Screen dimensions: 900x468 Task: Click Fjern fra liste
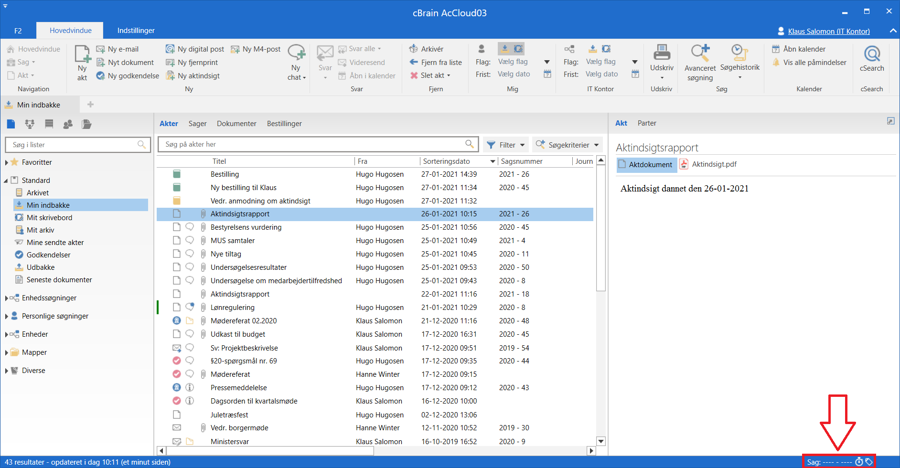(436, 63)
